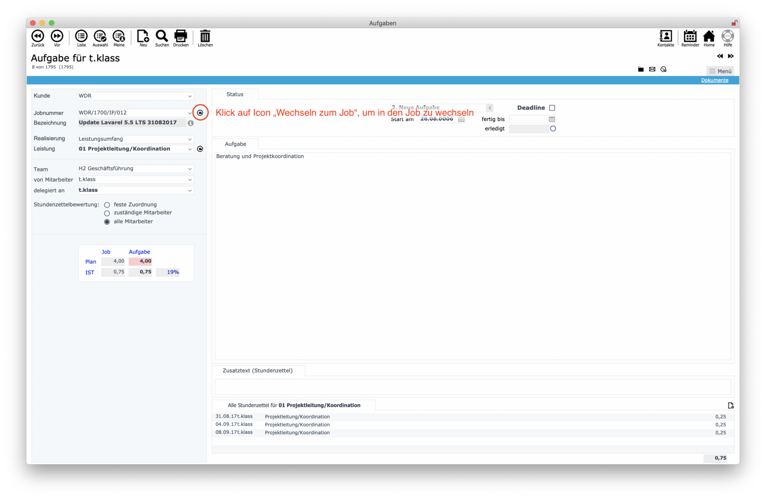Select the Zusatztext (Stundenzettel) tab
This screenshot has height=499, width=766.
(x=258, y=370)
